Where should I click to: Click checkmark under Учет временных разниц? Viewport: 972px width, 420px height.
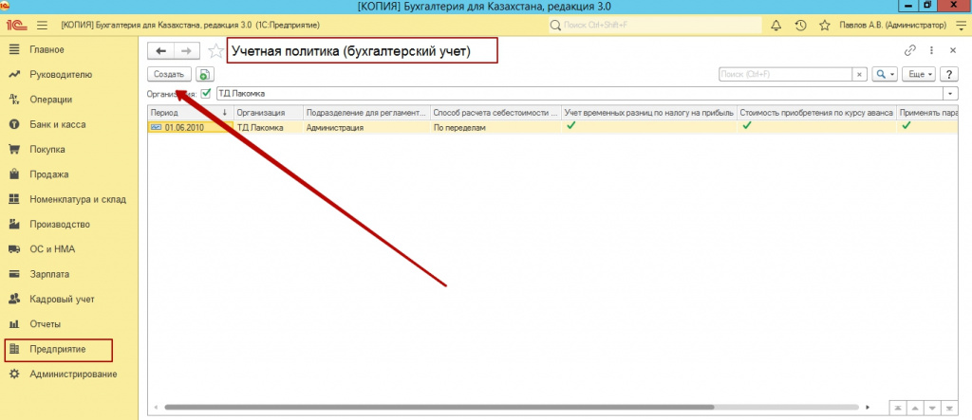pyautogui.click(x=570, y=126)
